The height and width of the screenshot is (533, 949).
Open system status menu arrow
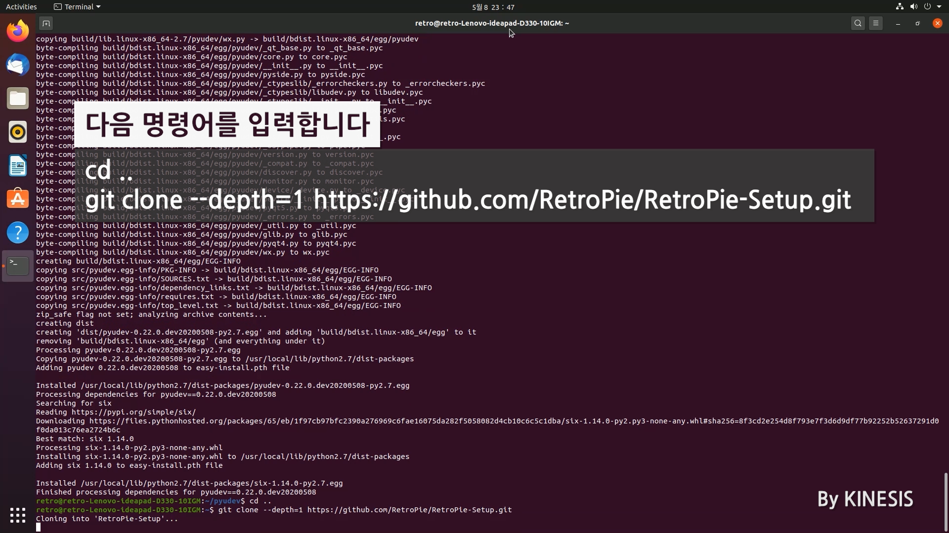(939, 7)
